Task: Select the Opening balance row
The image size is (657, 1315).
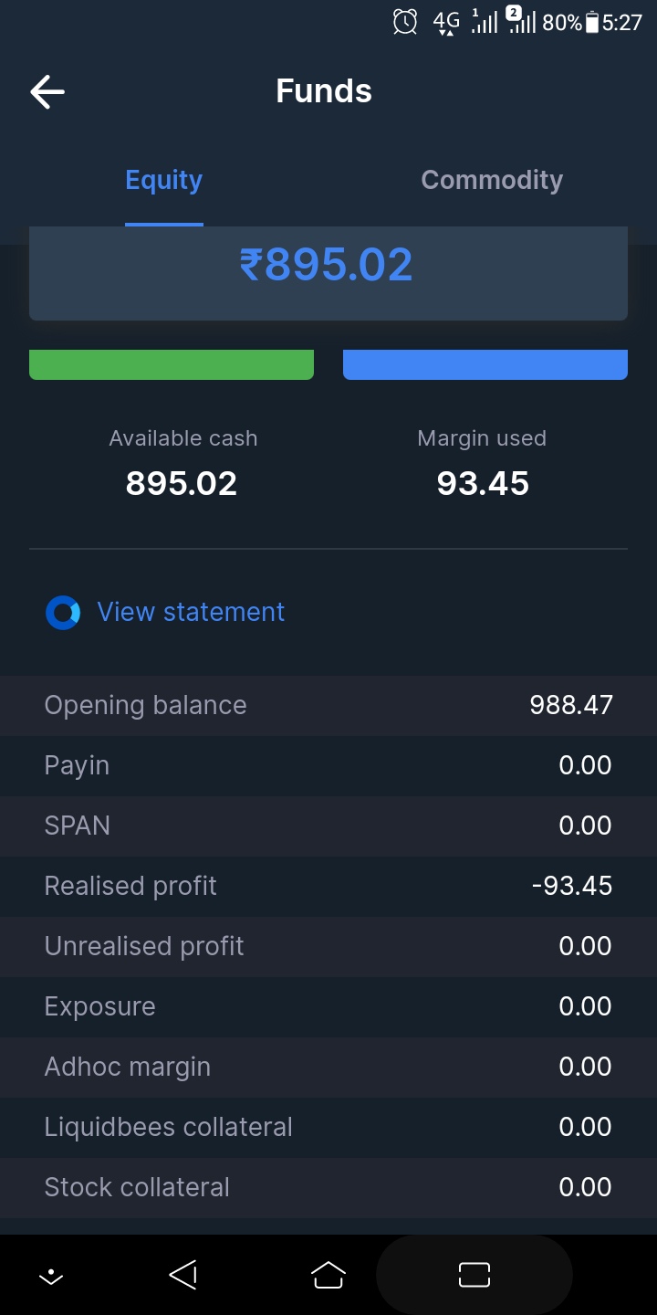Action: click(x=328, y=706)
